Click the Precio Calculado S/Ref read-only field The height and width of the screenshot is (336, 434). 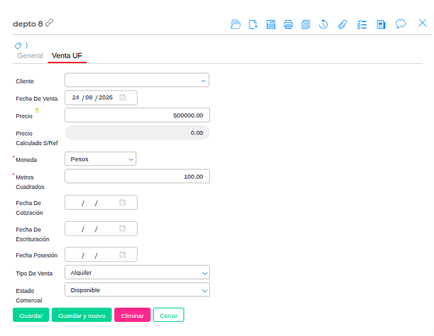pyautogui.click(x=137, y=132)
